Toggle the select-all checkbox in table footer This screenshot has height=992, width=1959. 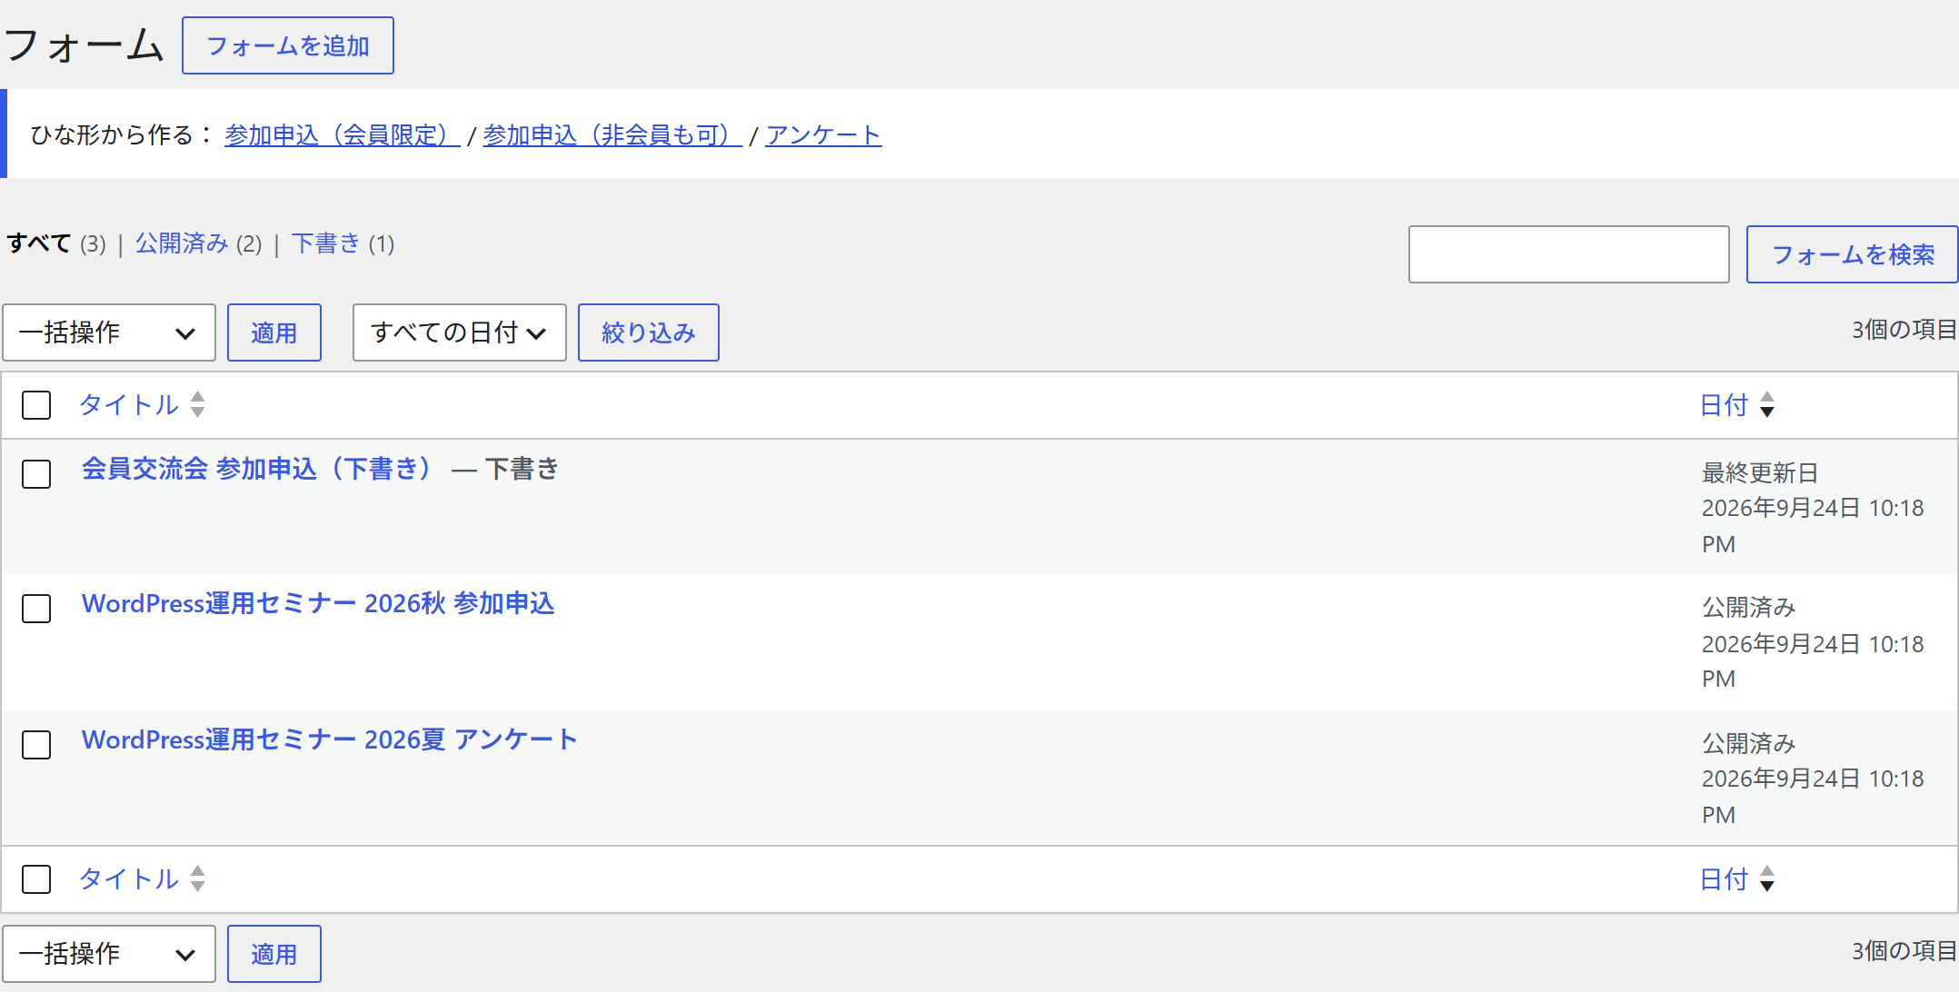36,879
